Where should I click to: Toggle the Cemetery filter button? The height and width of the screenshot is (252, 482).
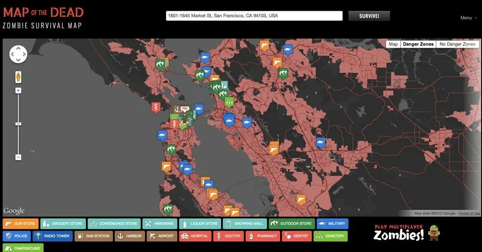point(331,236)
